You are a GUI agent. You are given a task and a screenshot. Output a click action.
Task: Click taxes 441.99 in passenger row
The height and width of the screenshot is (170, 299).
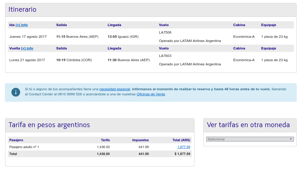pos(144,147)
